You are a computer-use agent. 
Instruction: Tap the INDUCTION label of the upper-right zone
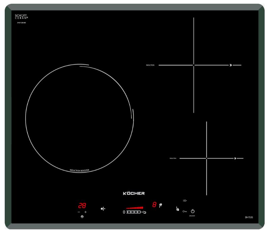click(150, 65)
